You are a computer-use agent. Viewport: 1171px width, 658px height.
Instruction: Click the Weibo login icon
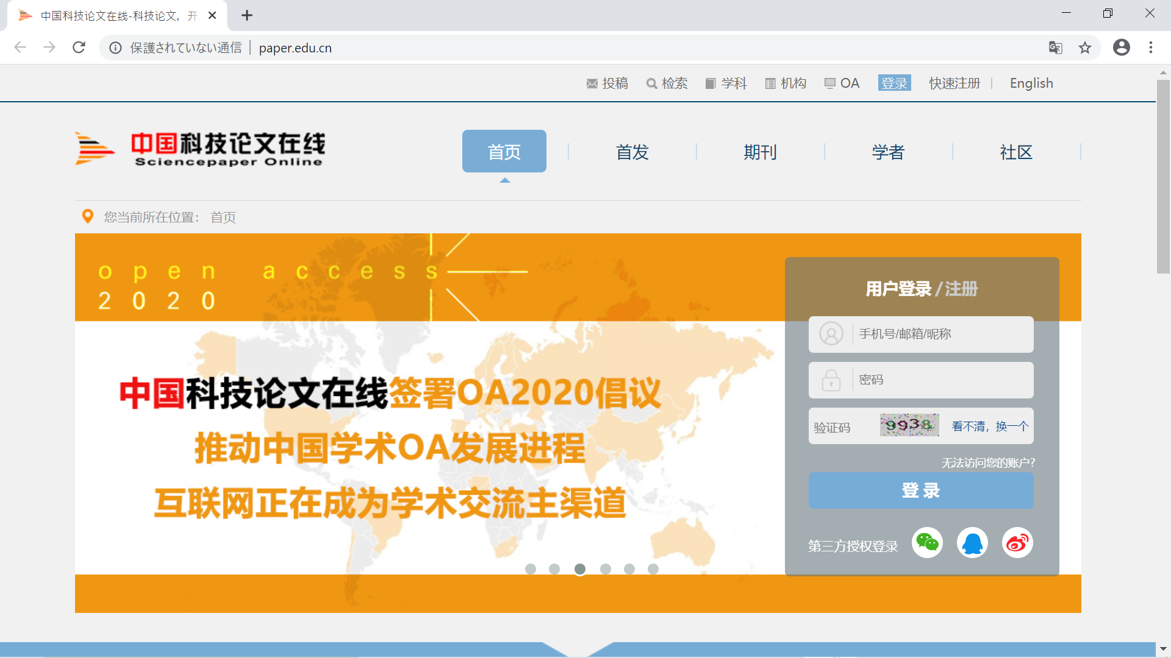(1017, 542)
